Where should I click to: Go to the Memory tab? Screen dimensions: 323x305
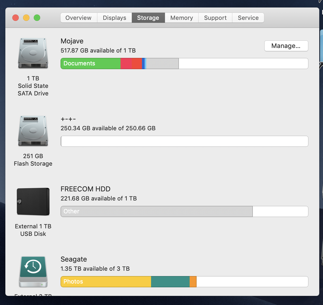[x=182, y=18]
